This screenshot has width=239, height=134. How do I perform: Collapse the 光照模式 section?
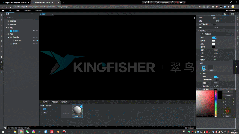pos(199,31)
